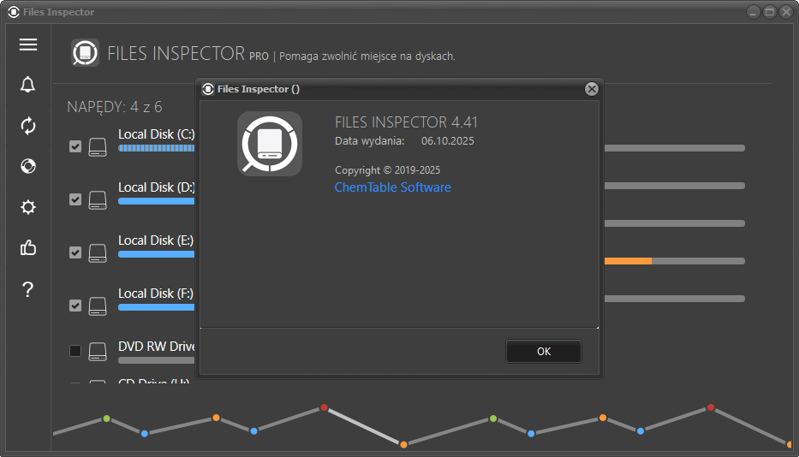This screenshot has height=457, width=799.
Task: Click small icon in About dialog title bar
Action: coord(208,89)
